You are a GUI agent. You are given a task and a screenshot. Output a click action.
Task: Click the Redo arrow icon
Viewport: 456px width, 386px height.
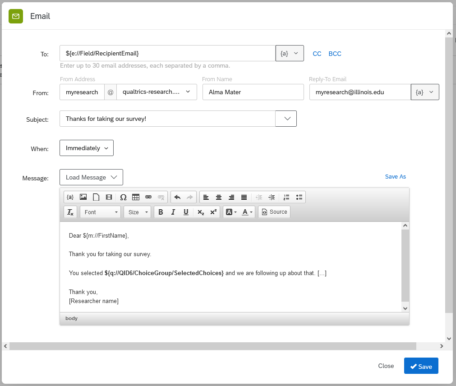189,197
